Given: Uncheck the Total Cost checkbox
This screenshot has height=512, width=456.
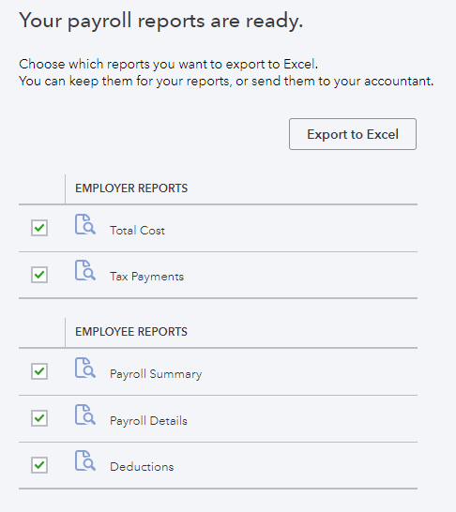Looking at the screenshot, I should tap(39, 228).
